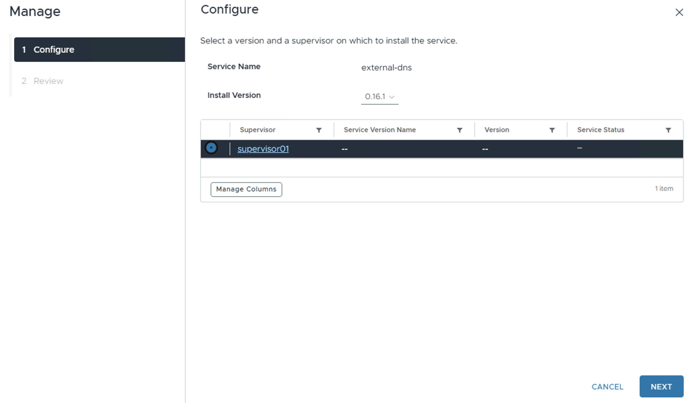Select the supervisor01 radio button
Screen dimensions: 693x403
tap(211, 148)
